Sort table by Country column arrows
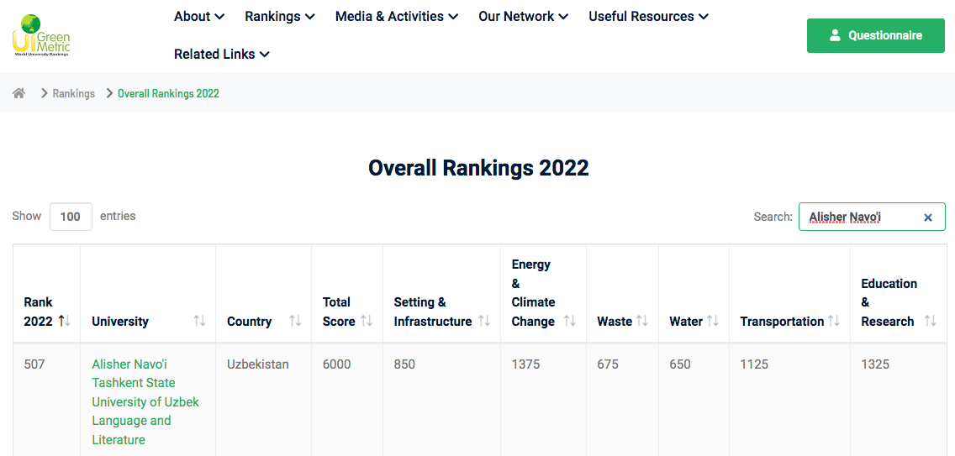This screenshot has width=955, height=456. pyautogui.click(x=295, y=321)
